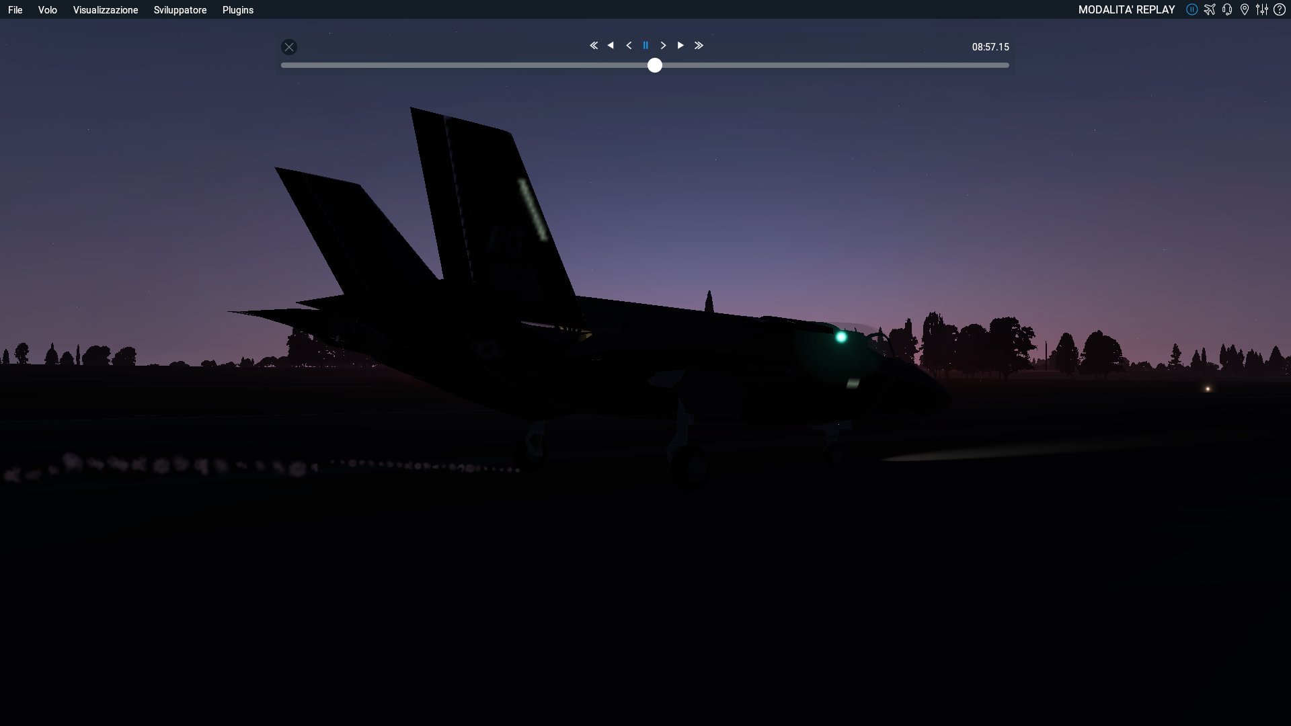Open the File menu
Image resolution: width=1291 pixels, height=726 pixels.
(15, 10)
